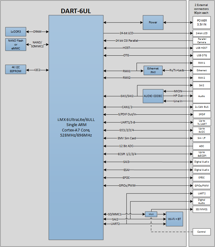215x247 pixels.
Task: Click the Sim I/F connector box
Action: [202, 138]
